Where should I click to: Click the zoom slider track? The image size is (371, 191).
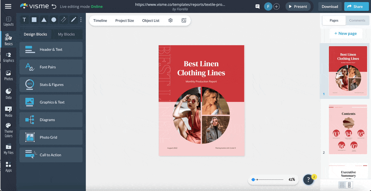click(x=270, y=180)
